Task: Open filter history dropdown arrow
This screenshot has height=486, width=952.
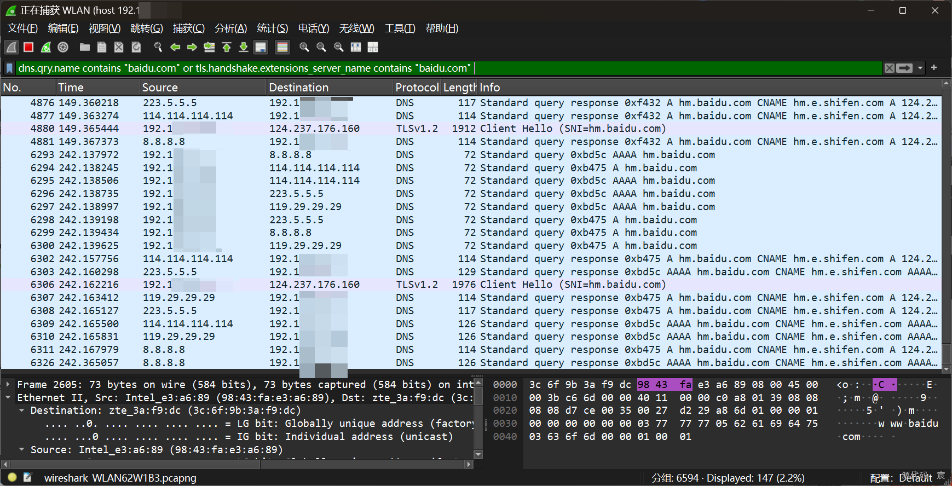Action: [x=920, y=68]
